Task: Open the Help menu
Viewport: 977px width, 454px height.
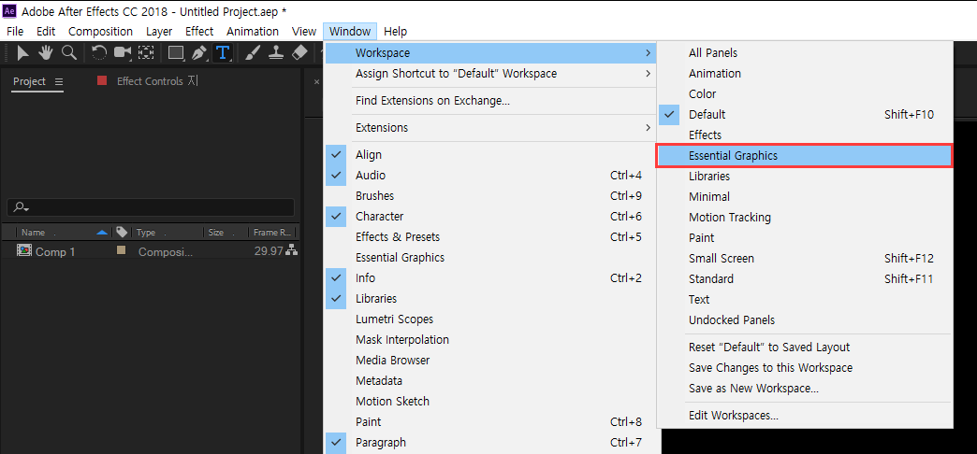Action: pyautogui.click(x=395, y=31)
